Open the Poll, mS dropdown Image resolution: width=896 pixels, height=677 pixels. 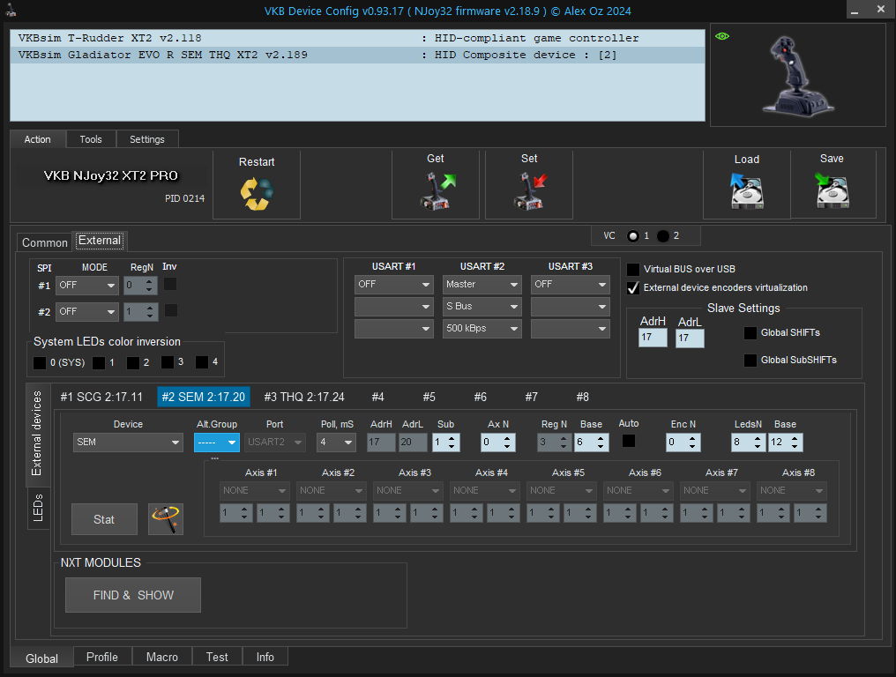337,443
